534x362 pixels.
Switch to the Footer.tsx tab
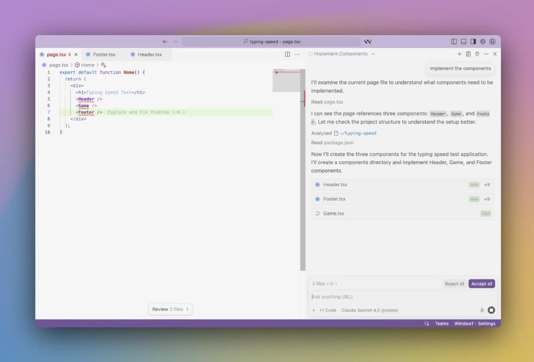click(x=104, y=55)
